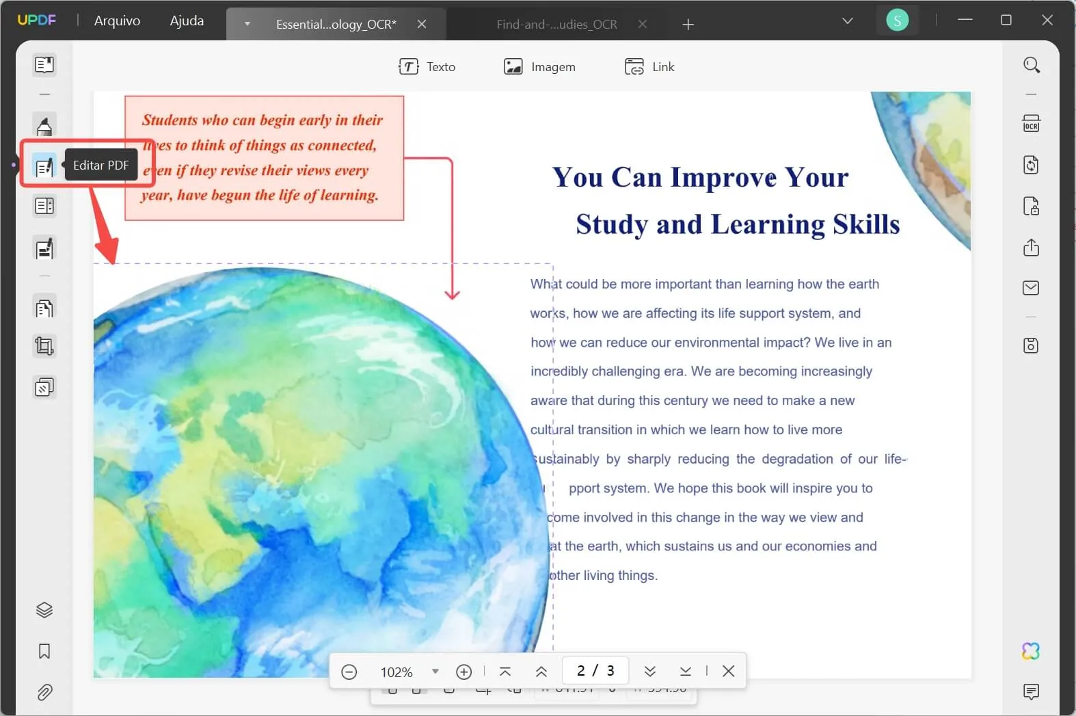
Task: Click the line starting cultural transition in which
Action: click(x=686, y=429)
